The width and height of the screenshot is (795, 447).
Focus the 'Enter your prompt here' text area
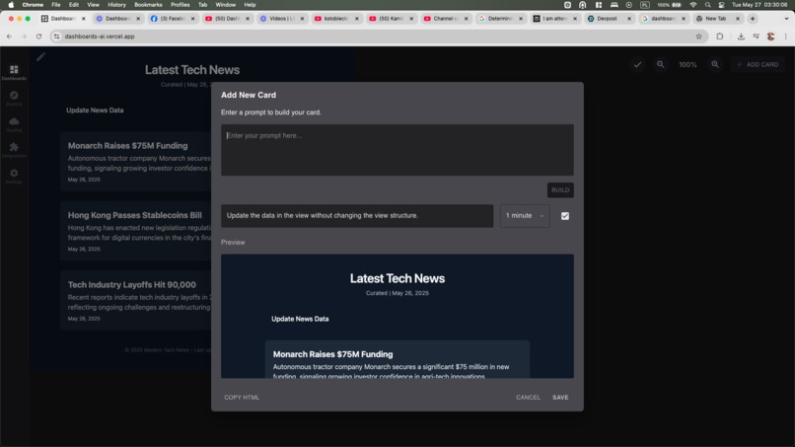click(397, 150)
